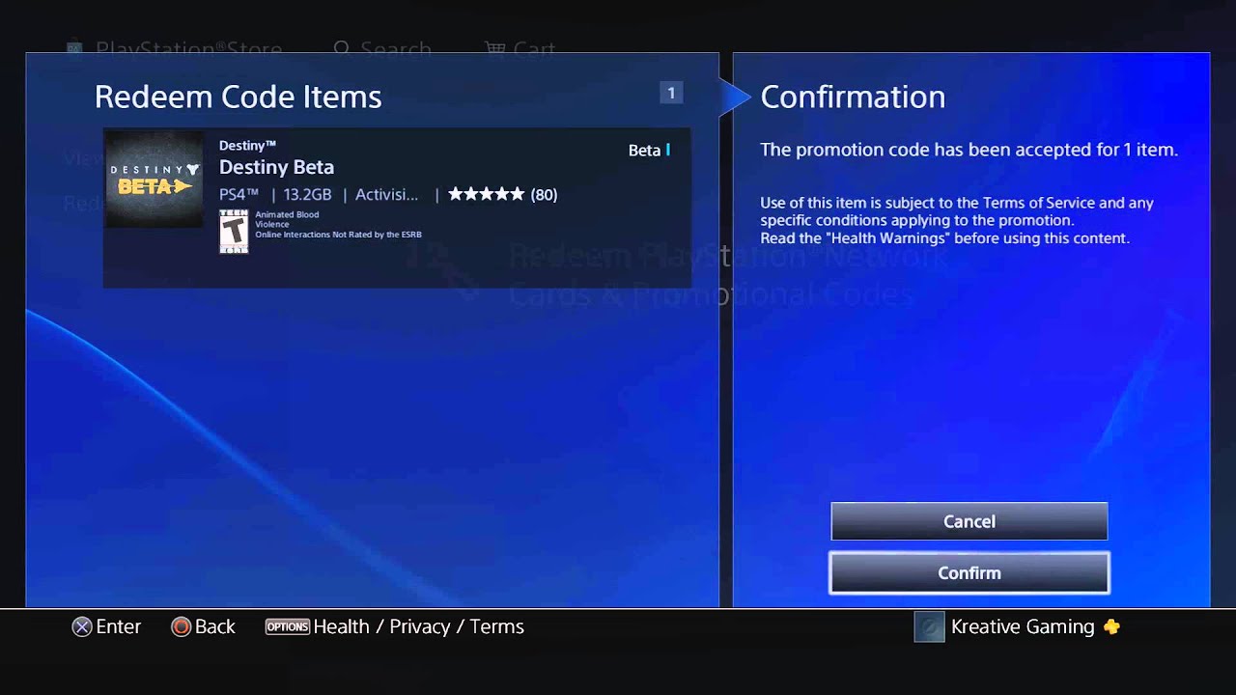This screenshot has width=1236, height=695.
Task: Open Health / Privacy / Terms
Action: click(418, 626)
